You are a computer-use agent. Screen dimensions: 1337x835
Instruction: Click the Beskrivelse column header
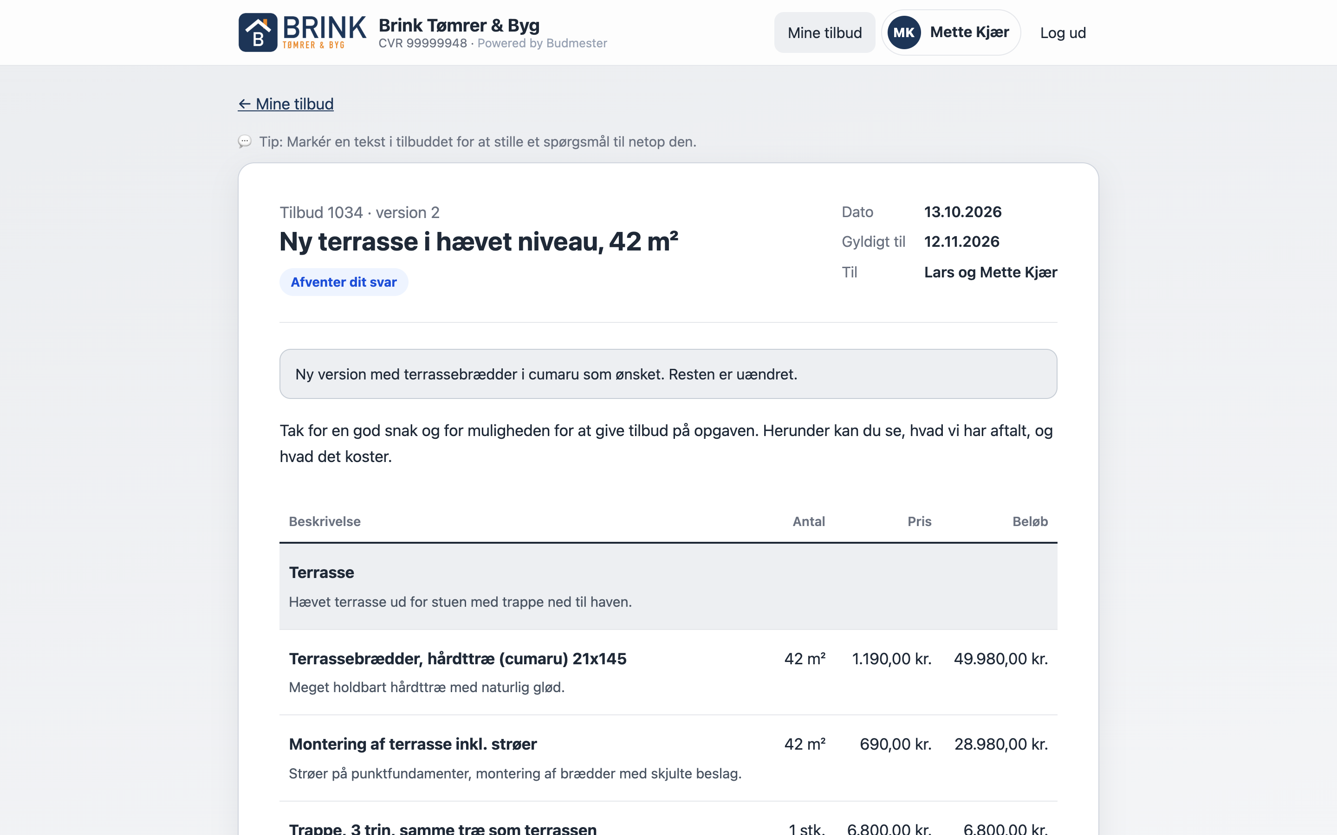tap(325, 521)
